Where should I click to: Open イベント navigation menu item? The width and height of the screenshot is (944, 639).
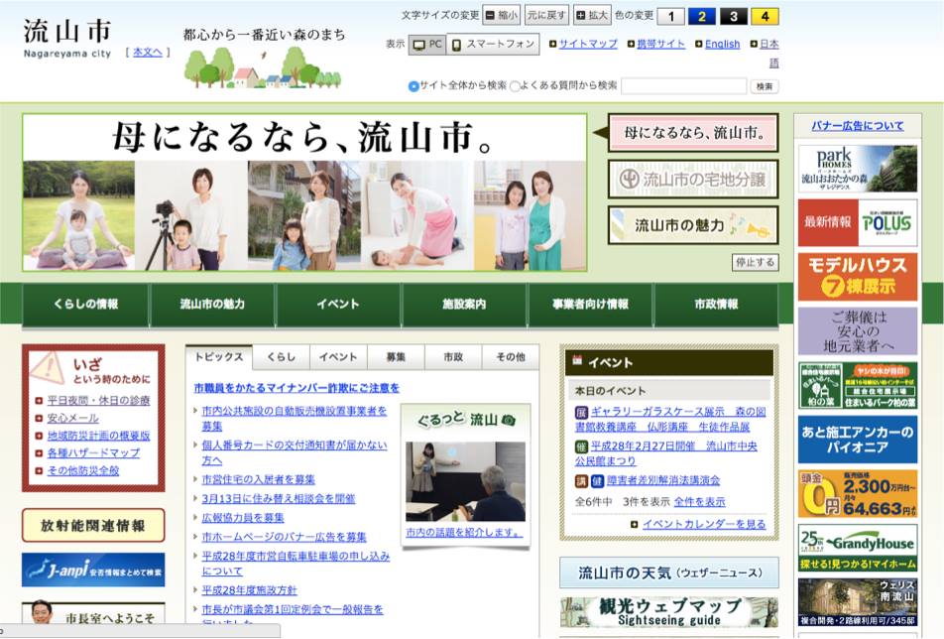click(338, 305)
